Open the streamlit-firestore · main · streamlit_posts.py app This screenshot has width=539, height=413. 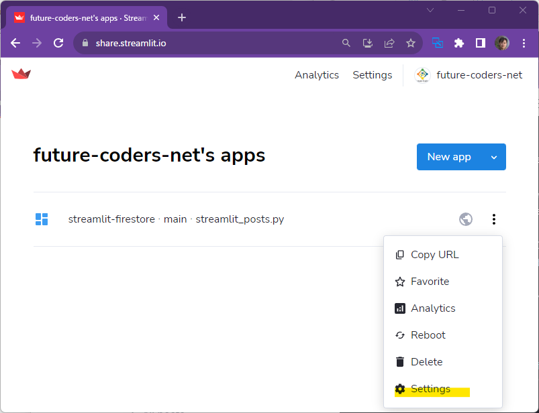(176, 219)
